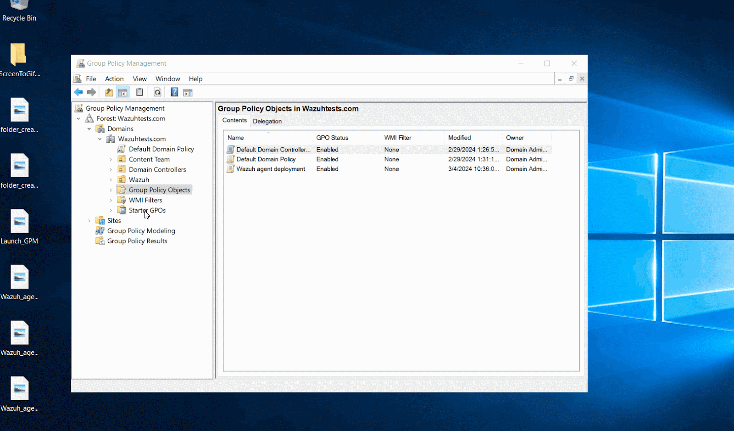
Task: Click the Up One Level toolbar icon
Action: coord(109,92)
